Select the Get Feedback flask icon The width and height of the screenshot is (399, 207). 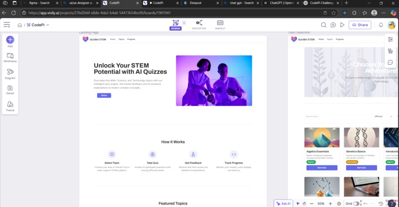point(193,154)
